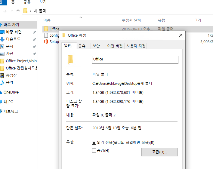Click the location path C:\Users\shkwag\Desktop

(122, 83)
